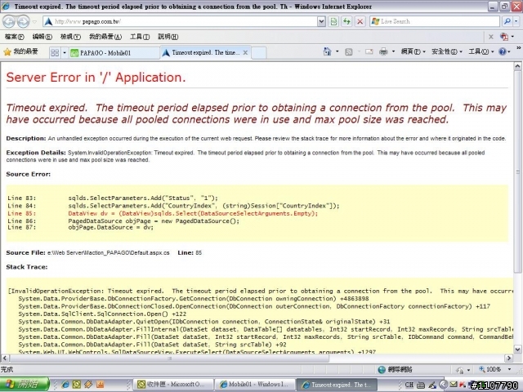The height and width of the screenshot is (392, 523).
Task: Expand the Home button dropdown arrow
Action: click(337, 51)
